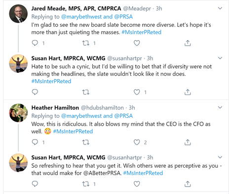
Task: Like Susan Hart's cynic tweet
Action: click(137, 92)
